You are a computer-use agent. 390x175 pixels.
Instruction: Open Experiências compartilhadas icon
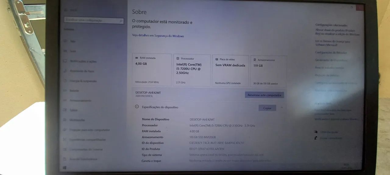(65, 139)
